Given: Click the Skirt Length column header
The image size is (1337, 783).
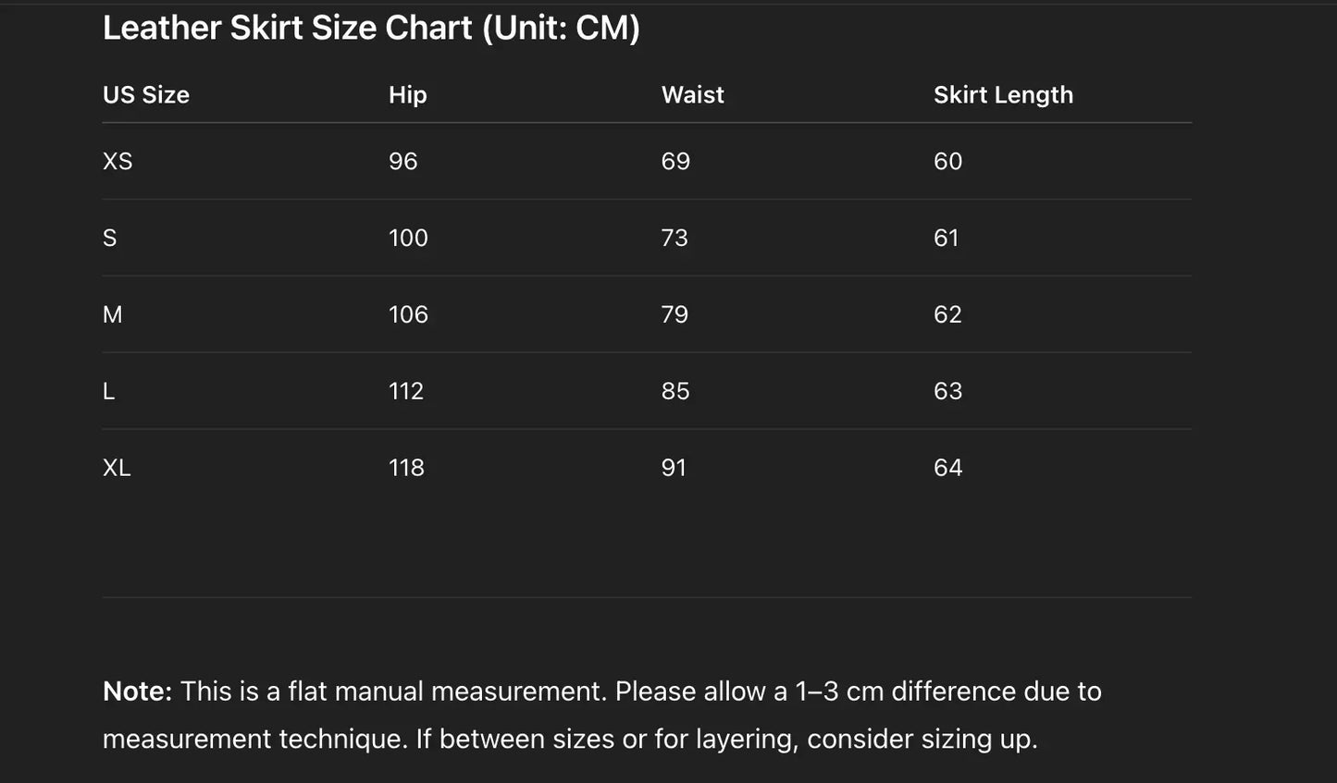Looking at the screenshot, I should [x=1003, y=95].
